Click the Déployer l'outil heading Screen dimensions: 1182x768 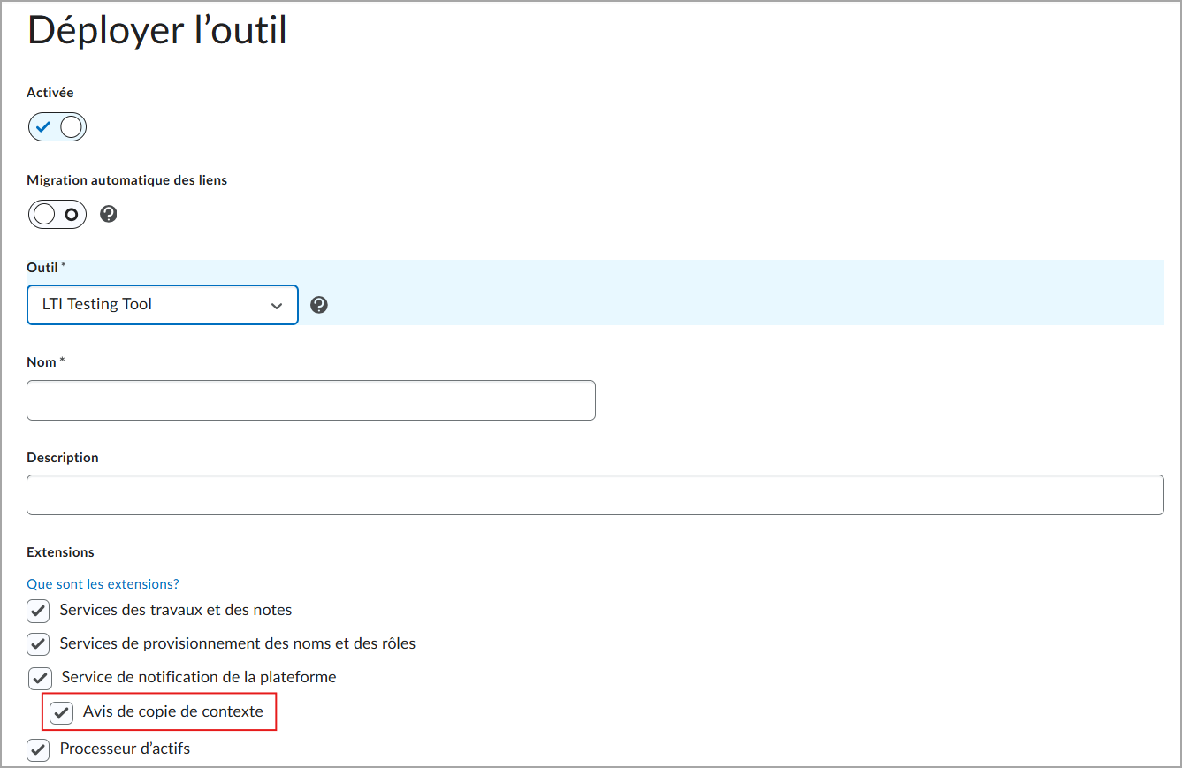[156, 30]
